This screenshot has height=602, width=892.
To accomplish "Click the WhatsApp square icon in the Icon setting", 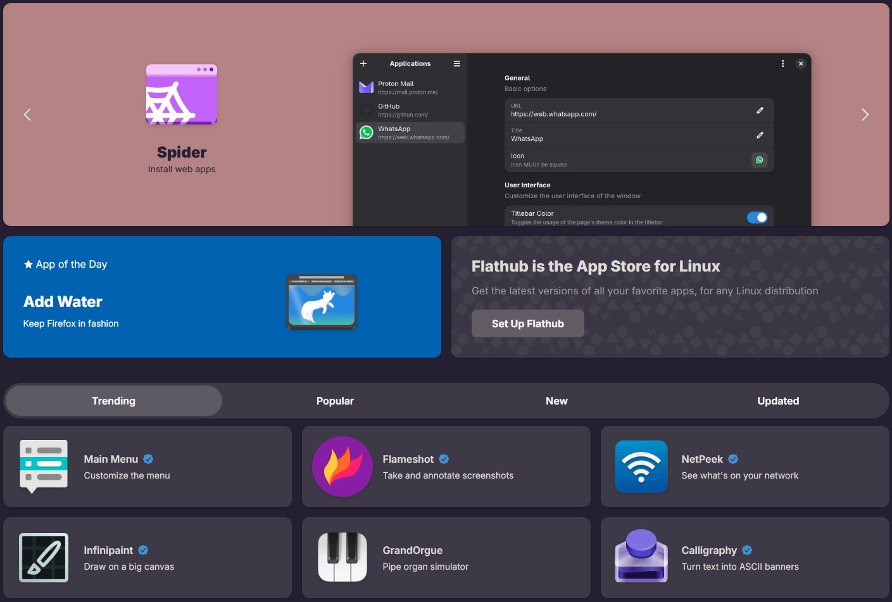I will [759, 160].
